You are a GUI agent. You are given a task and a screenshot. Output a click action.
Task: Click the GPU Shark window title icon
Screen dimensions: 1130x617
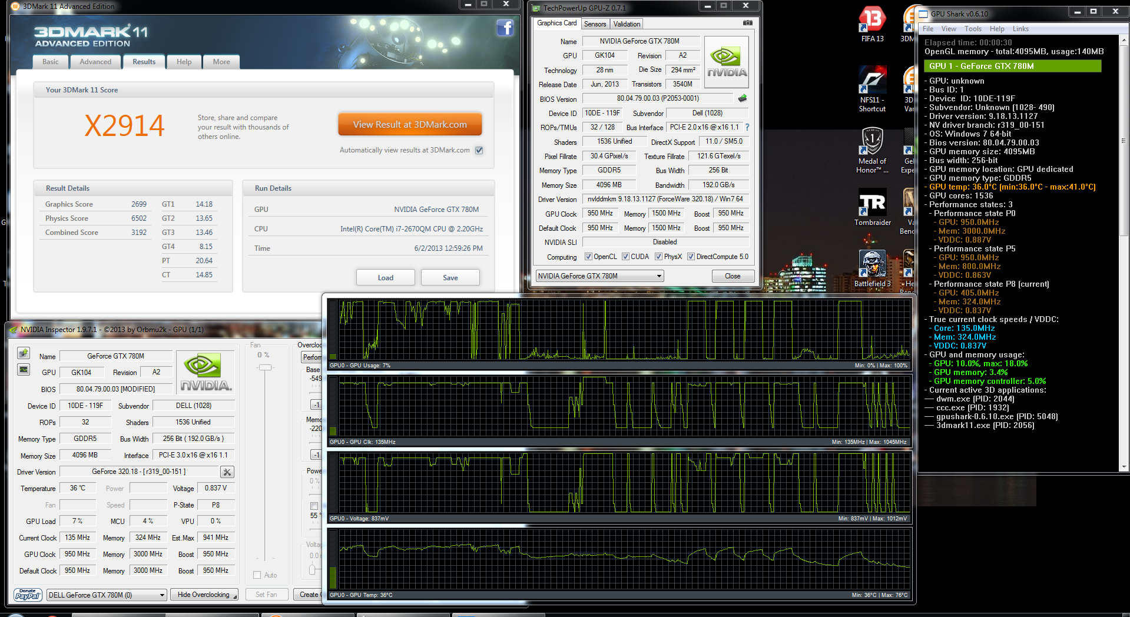[x=923, y=13]
